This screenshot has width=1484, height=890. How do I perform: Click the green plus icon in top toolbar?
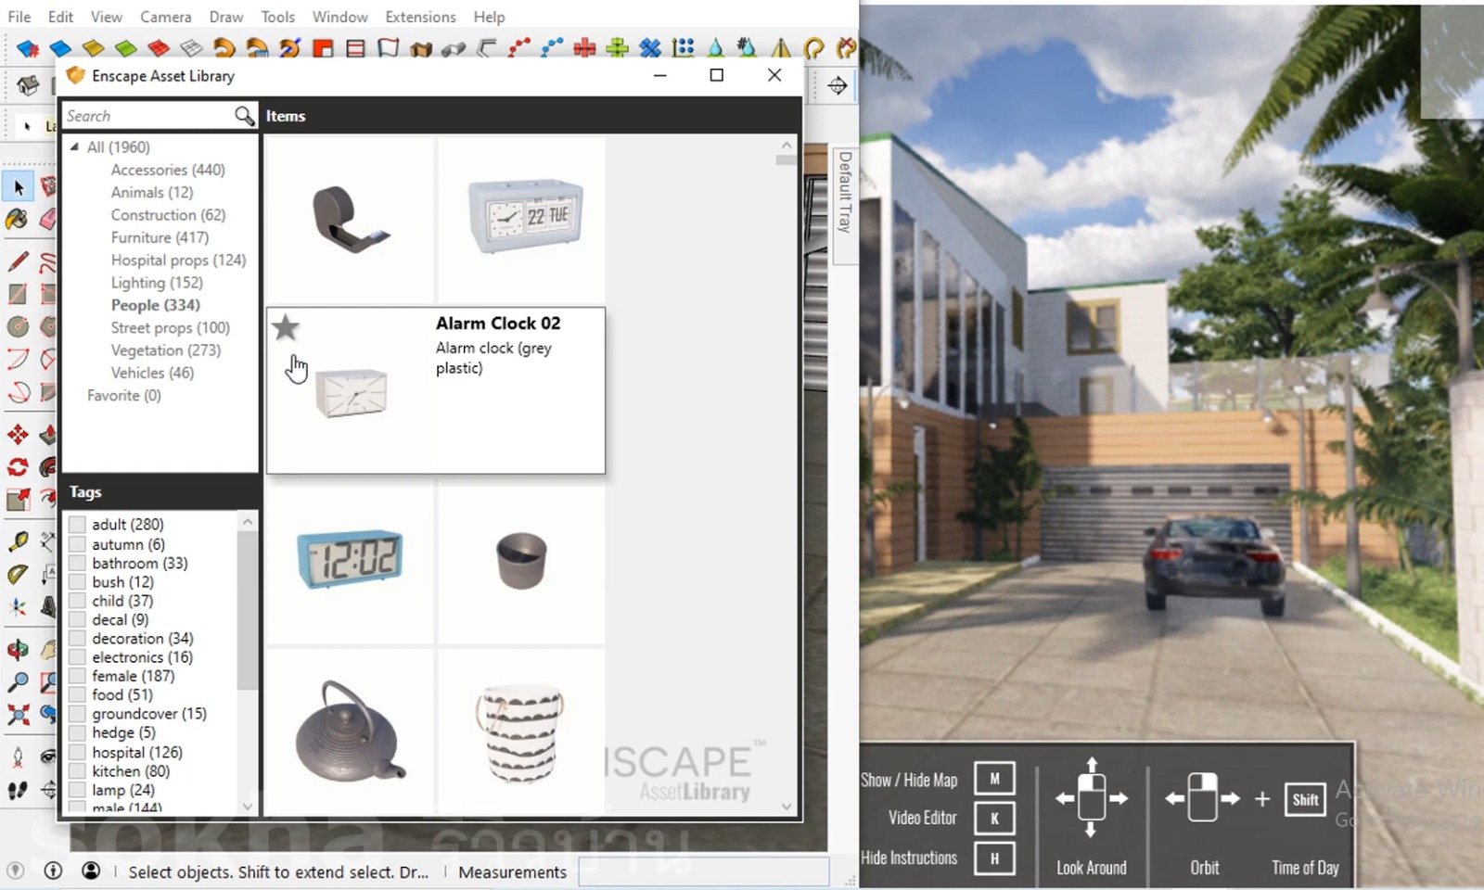[x=617, y=47]
